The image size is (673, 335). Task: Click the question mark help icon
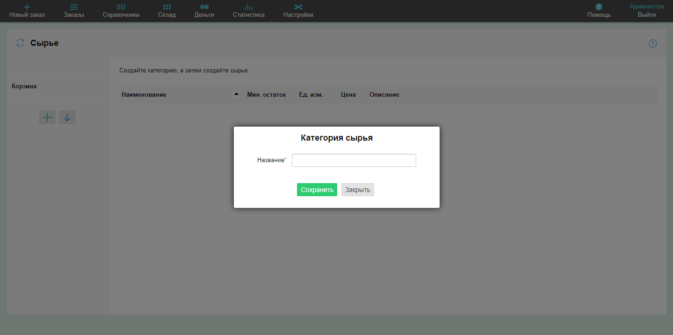click(x=653, y=43)
